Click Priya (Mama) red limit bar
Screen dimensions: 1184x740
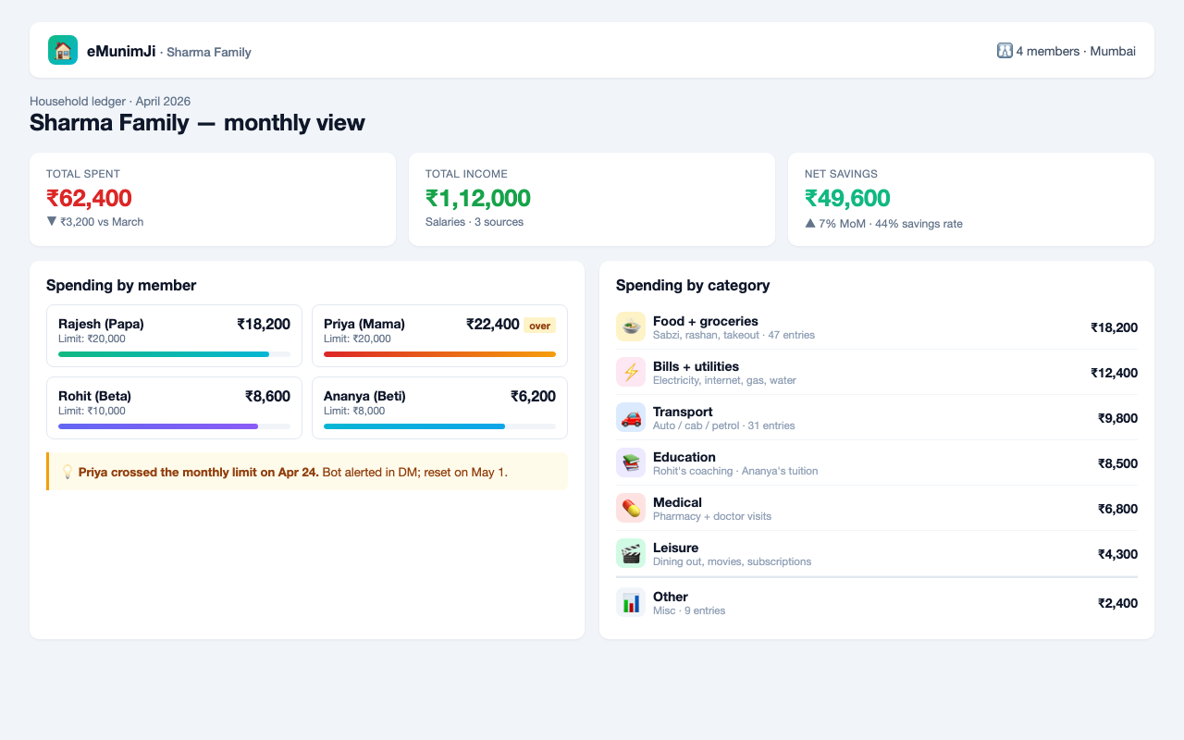439,354
